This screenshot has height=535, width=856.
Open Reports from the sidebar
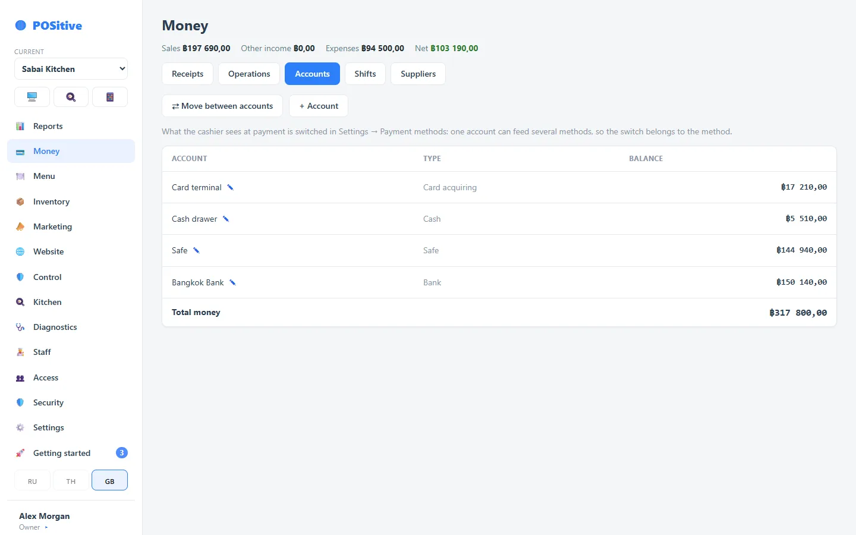click(x=71, y=126)
